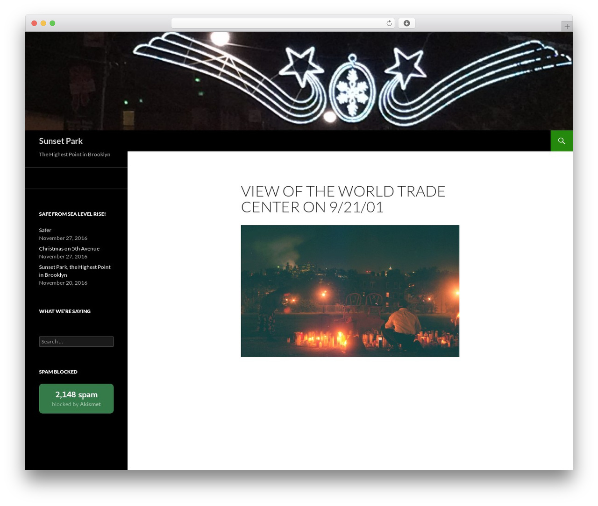The width and height of the screenshot is (598, 506).
Task: Open 'Christmas on 5th Avenue' post link
Action: coord(69,249)
